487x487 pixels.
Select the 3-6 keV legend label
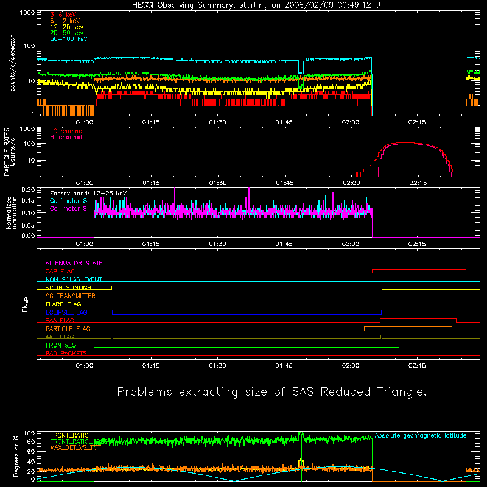pos(63,15)
